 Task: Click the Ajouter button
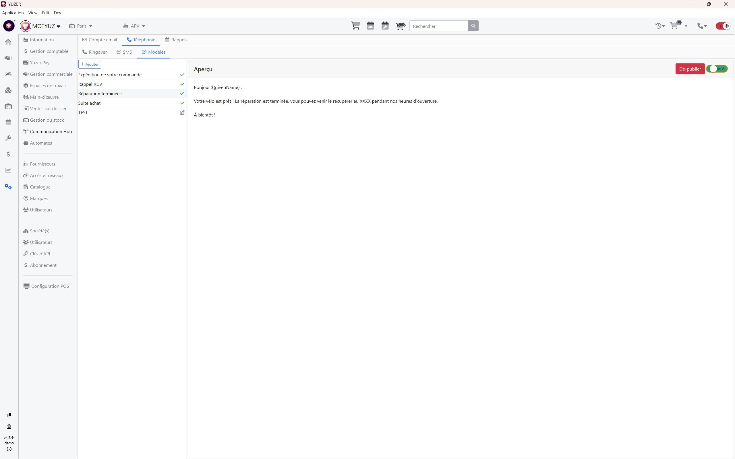[90, 64]
